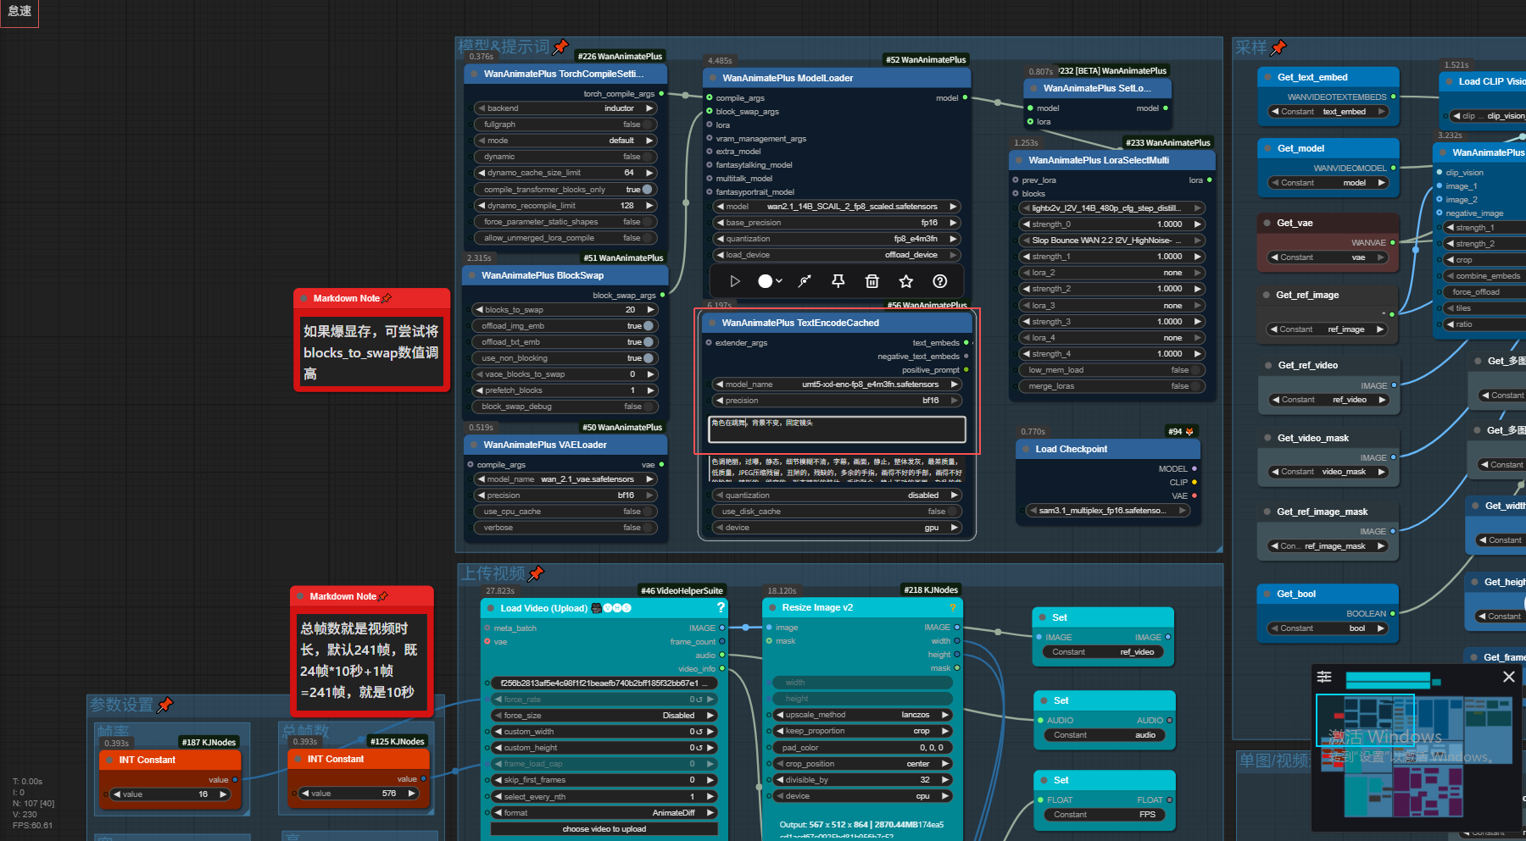Click pin icon on blocks_to_swap Markdown Note
1526x841 pixels.
387,298
